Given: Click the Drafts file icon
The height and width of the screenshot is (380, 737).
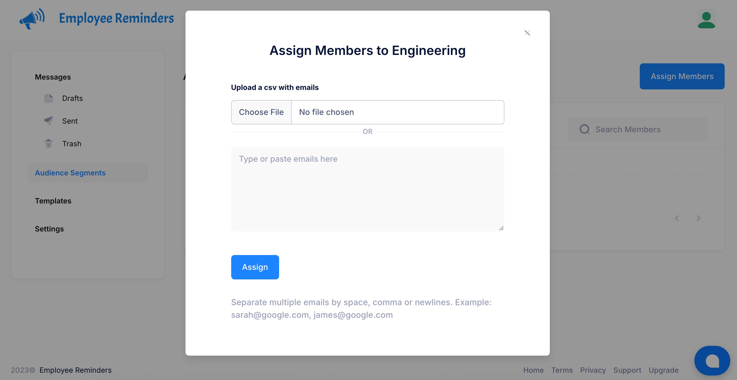Looking at the screenshot, I should tap(48, 98).
